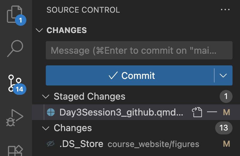Open the Commit button dropdown arrow
240x156 pixels.
pyautogui.click(x=223, y=75)
